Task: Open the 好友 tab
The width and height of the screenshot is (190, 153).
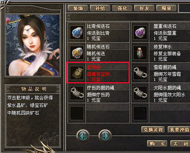Action: [x=144, y=8]
